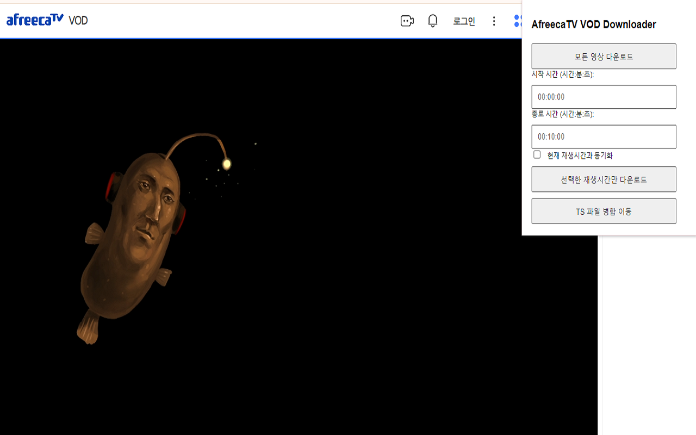696x435 pixels.
Task: Click the vertical kebab menu near 로그인
Action: tap(494, 21)
